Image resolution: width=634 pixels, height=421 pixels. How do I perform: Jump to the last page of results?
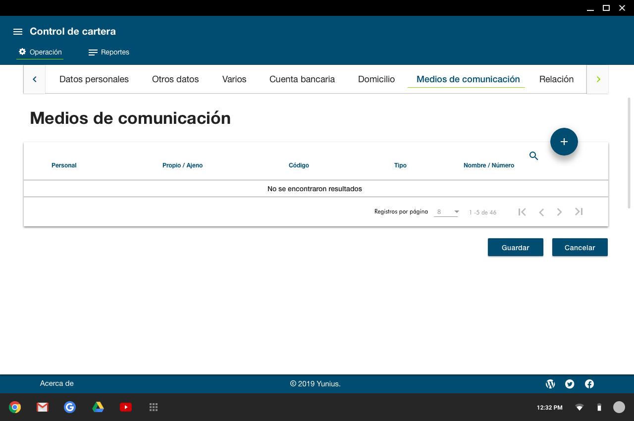click(579, 212)
